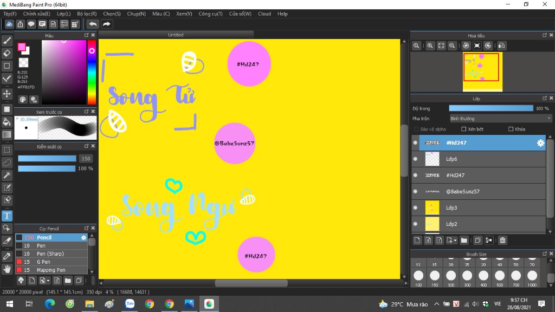Viewport: 555px width, 312px height.
Task: Hide the Lớp6 layer
Action: (x=416, y=159)
